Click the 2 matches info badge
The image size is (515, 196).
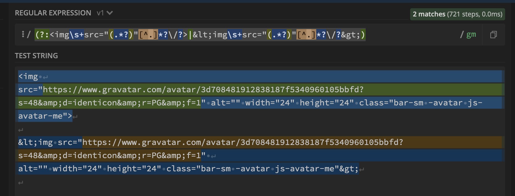click(x=457, y=14)
